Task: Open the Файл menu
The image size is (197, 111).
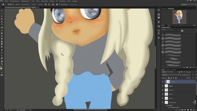Action: [x=6, y=1]
